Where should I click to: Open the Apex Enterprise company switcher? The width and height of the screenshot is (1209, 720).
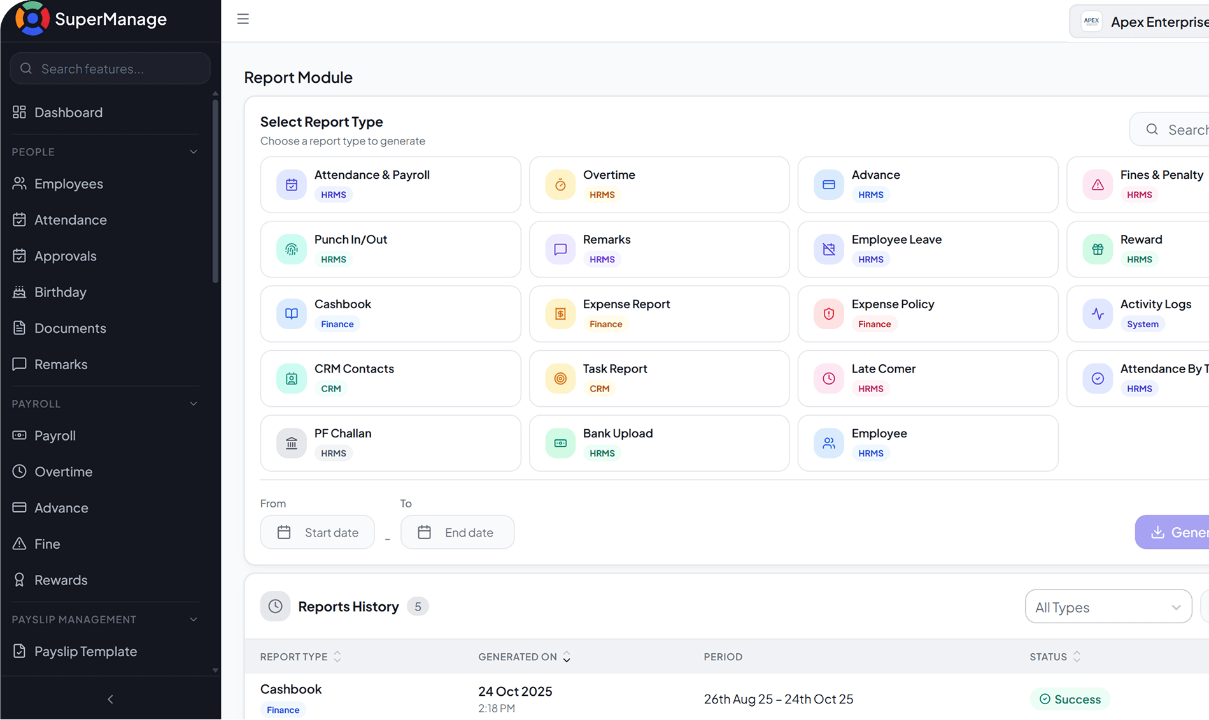pos(1140,22)
